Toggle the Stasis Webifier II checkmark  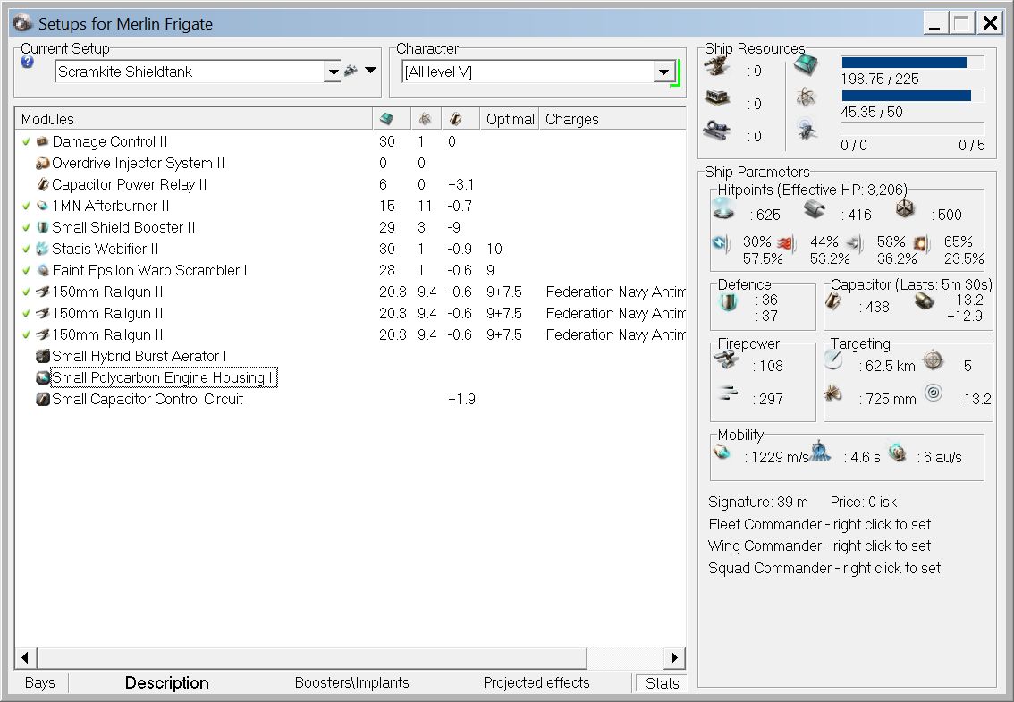[26, 249]
